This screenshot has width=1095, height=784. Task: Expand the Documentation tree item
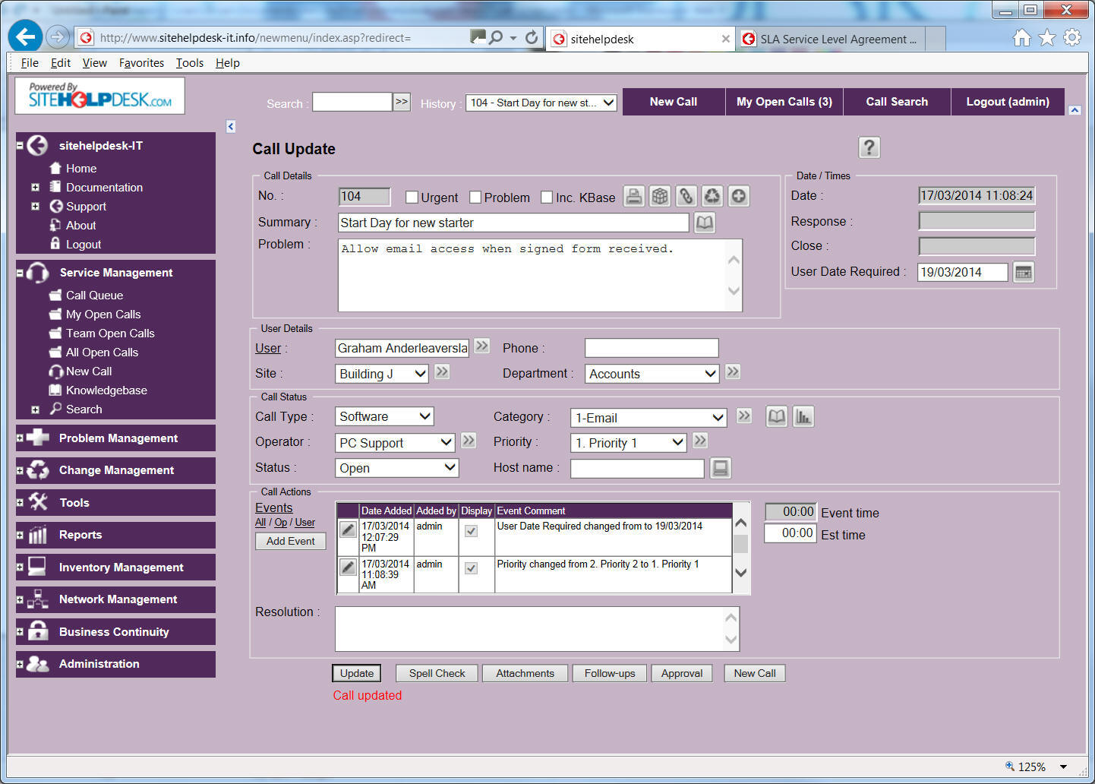35,187
